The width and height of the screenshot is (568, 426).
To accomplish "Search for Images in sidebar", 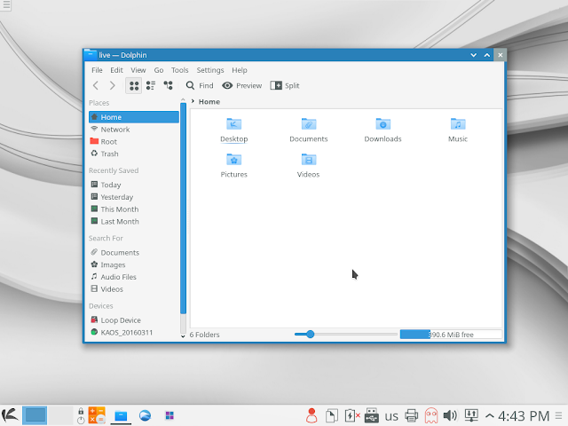I will pyautogui.click(x=134, y=264).
